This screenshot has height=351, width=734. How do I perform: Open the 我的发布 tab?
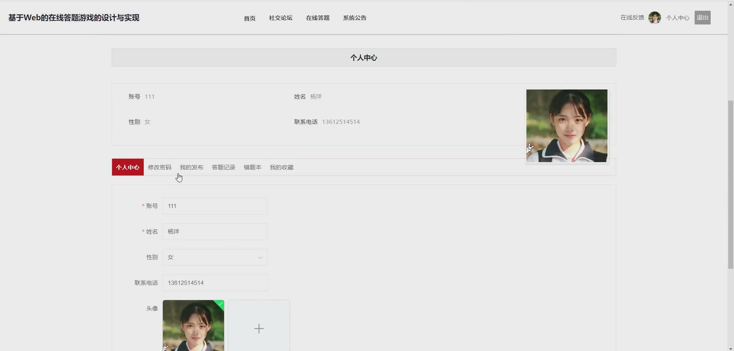[192, 167]
